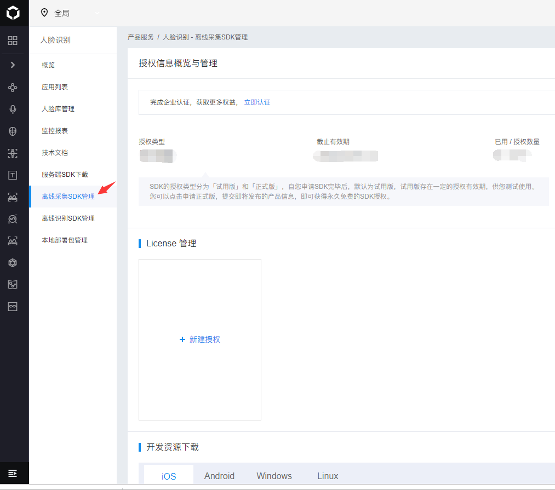555x490 pixels.
Task: Select the face scan recognition icon
Action: (x=13, y=153)
